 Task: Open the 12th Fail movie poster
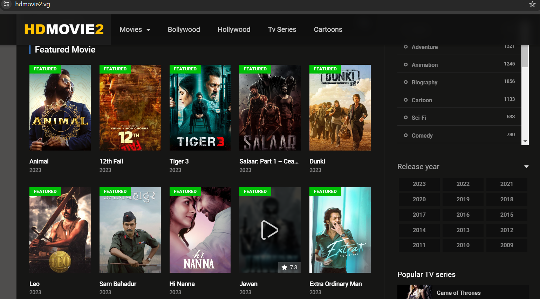[x=130, y=107]
